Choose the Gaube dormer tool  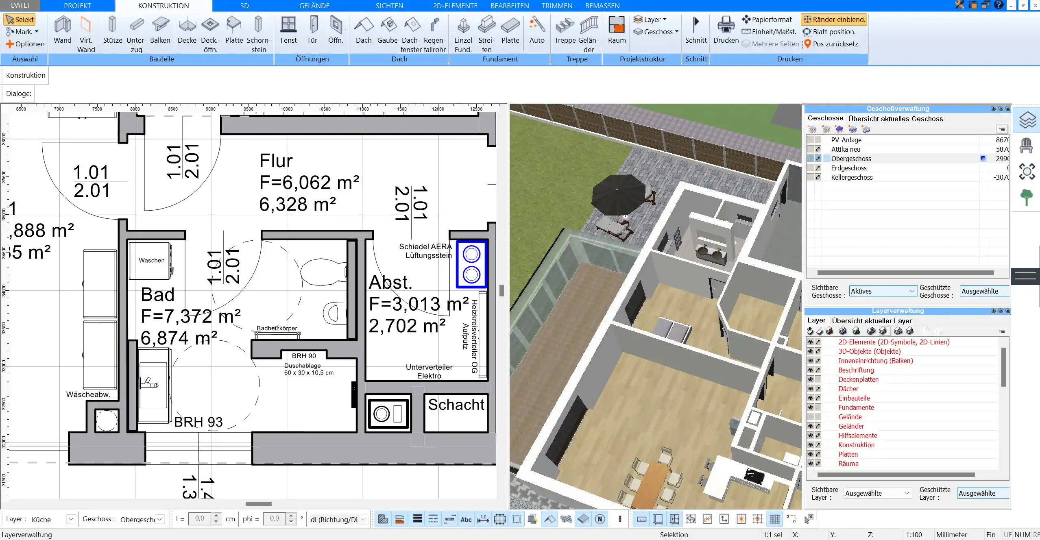388,30
